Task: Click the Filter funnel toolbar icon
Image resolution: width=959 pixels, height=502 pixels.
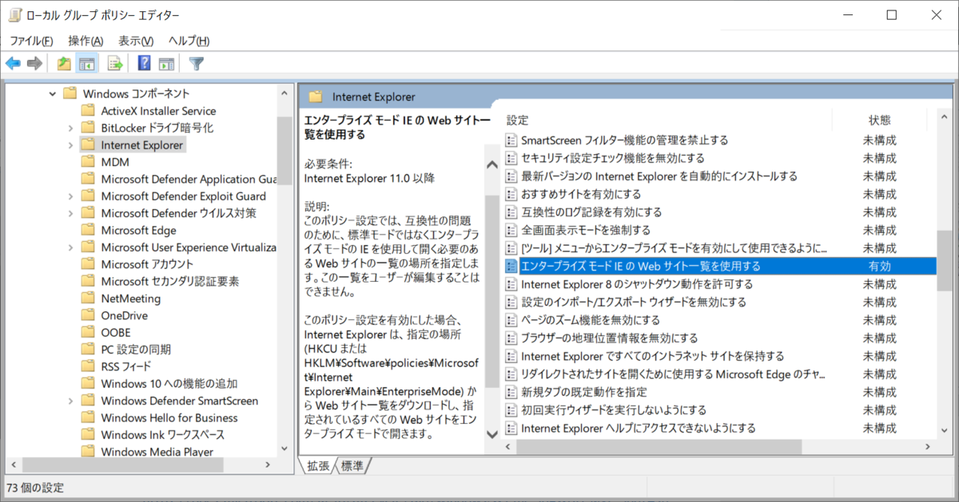Action: [196, 64]
